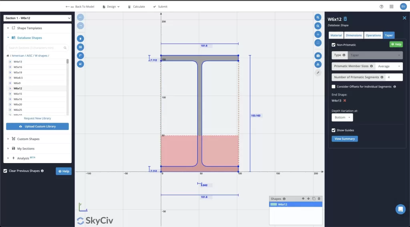The image size is (410, 227).
Task: Click the W6x12 color swatch in Shapes
Action: pos(273,204)
